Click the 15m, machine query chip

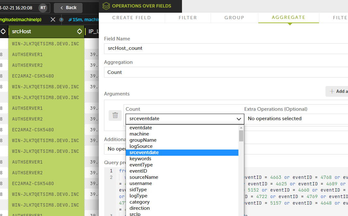[83, 20]
